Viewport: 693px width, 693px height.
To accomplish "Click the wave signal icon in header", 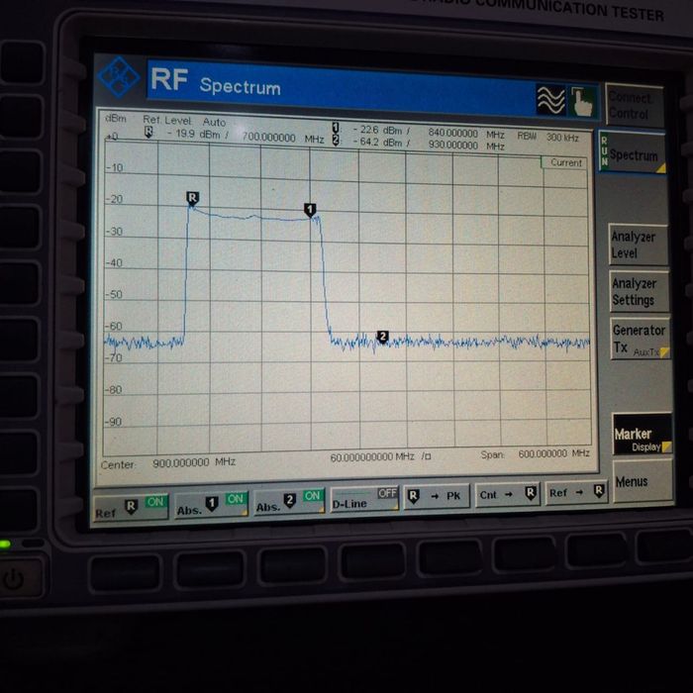I will tap(550, 100).
